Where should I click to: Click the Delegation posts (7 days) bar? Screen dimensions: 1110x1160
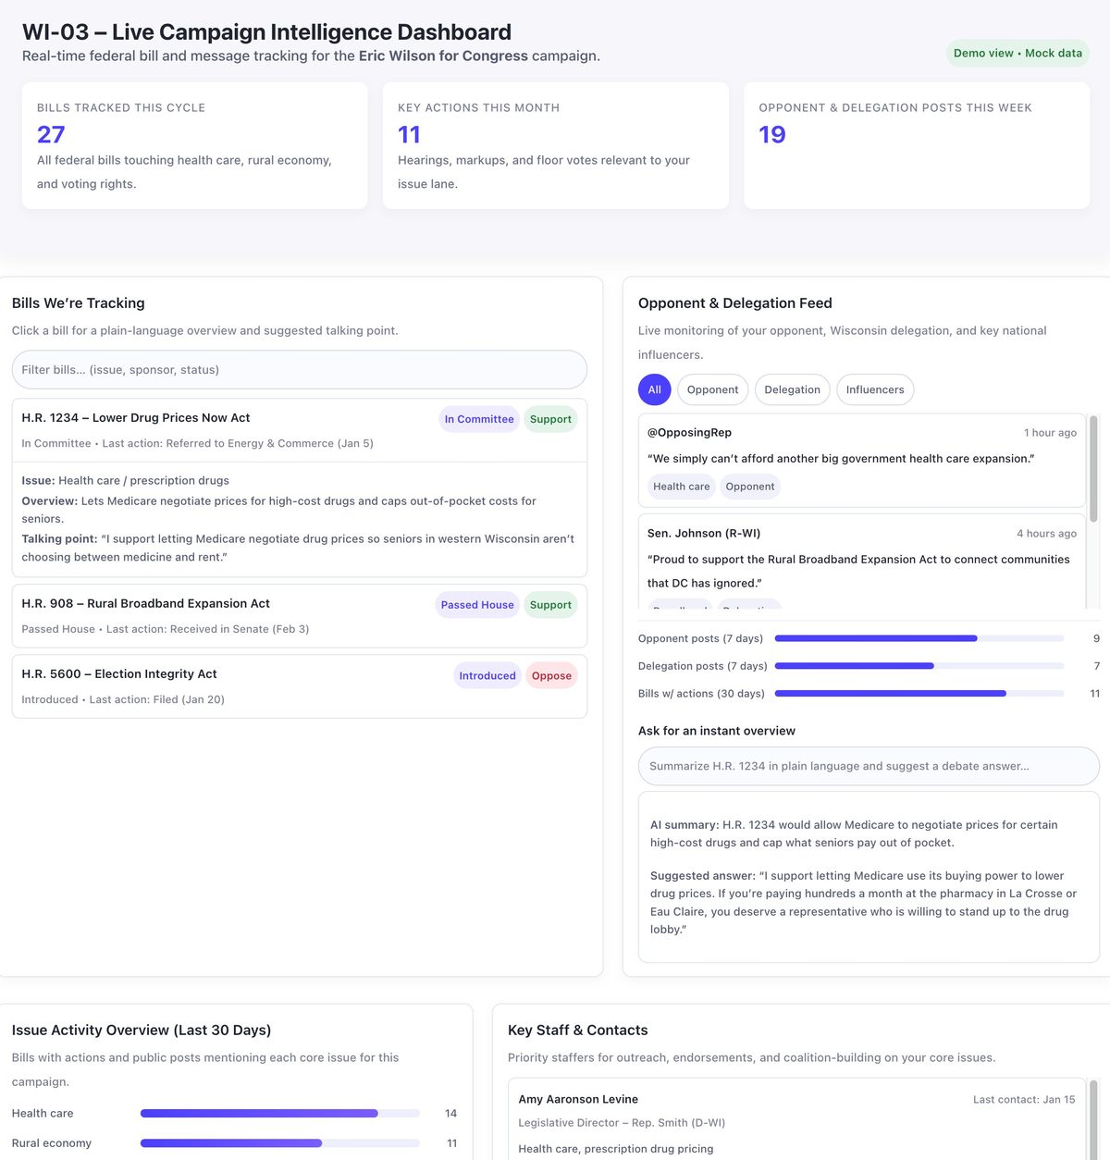coord(919,666)
